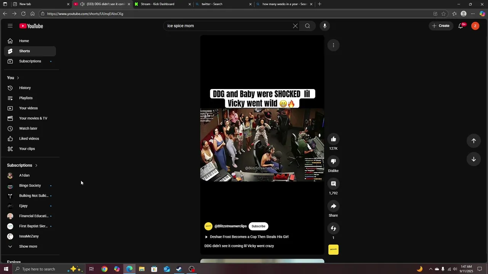488x274 pixels.
Task: Subscribe to Blitzstreamerclips
Action: coord(258,226)
